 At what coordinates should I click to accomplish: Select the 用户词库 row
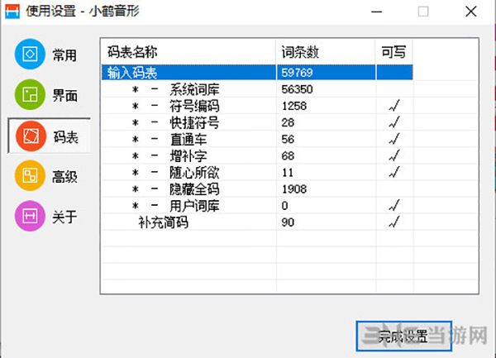tap(257, 206)
